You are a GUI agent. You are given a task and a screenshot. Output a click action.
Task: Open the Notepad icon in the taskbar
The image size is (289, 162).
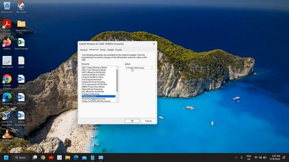59,157
